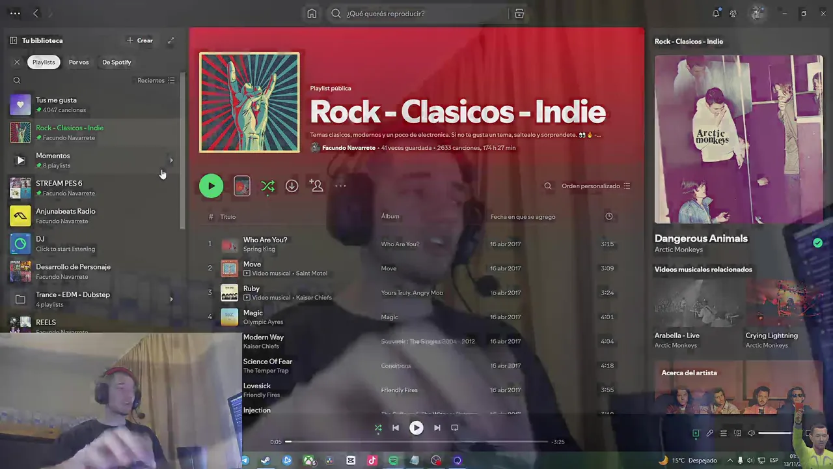Screen dimensions: 833x469
Task: Click the player play/pause button
Action: tap(416, 428)
